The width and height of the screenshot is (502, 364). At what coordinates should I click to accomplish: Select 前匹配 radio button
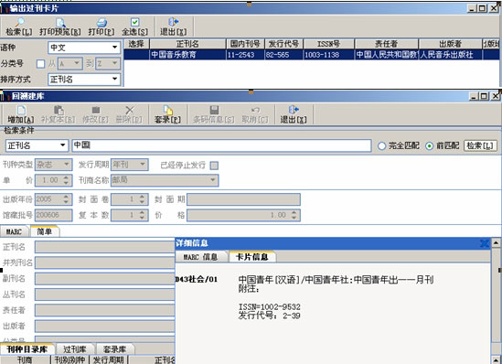[x=430, y=146]
